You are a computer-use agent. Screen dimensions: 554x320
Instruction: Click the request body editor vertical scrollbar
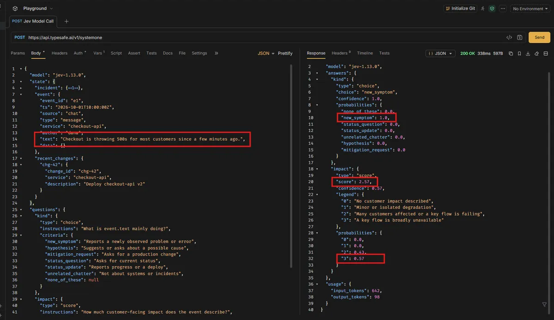(291, 166)
